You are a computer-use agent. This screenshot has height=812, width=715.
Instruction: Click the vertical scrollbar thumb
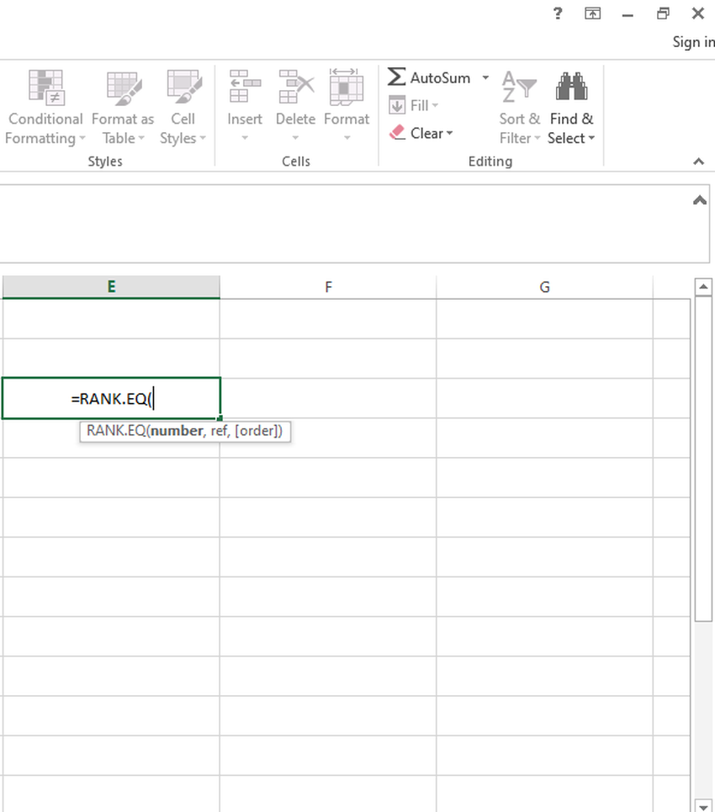point(703,459)
